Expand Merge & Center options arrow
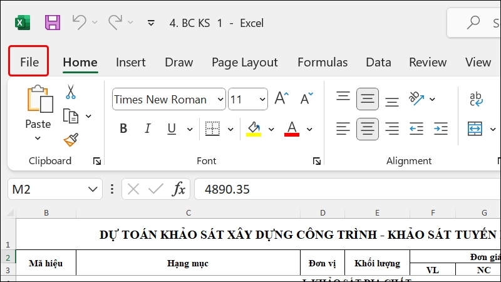 point(493,129)
